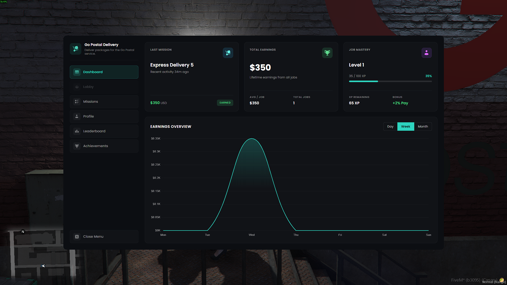Click the Dashboard table icon in sidebar

tap(77, 72)
